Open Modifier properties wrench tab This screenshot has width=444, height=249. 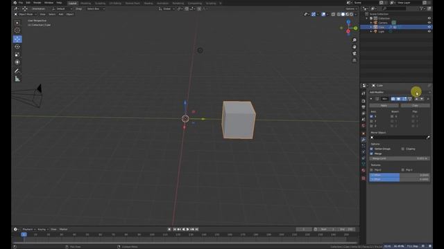(x=364, y=140)
